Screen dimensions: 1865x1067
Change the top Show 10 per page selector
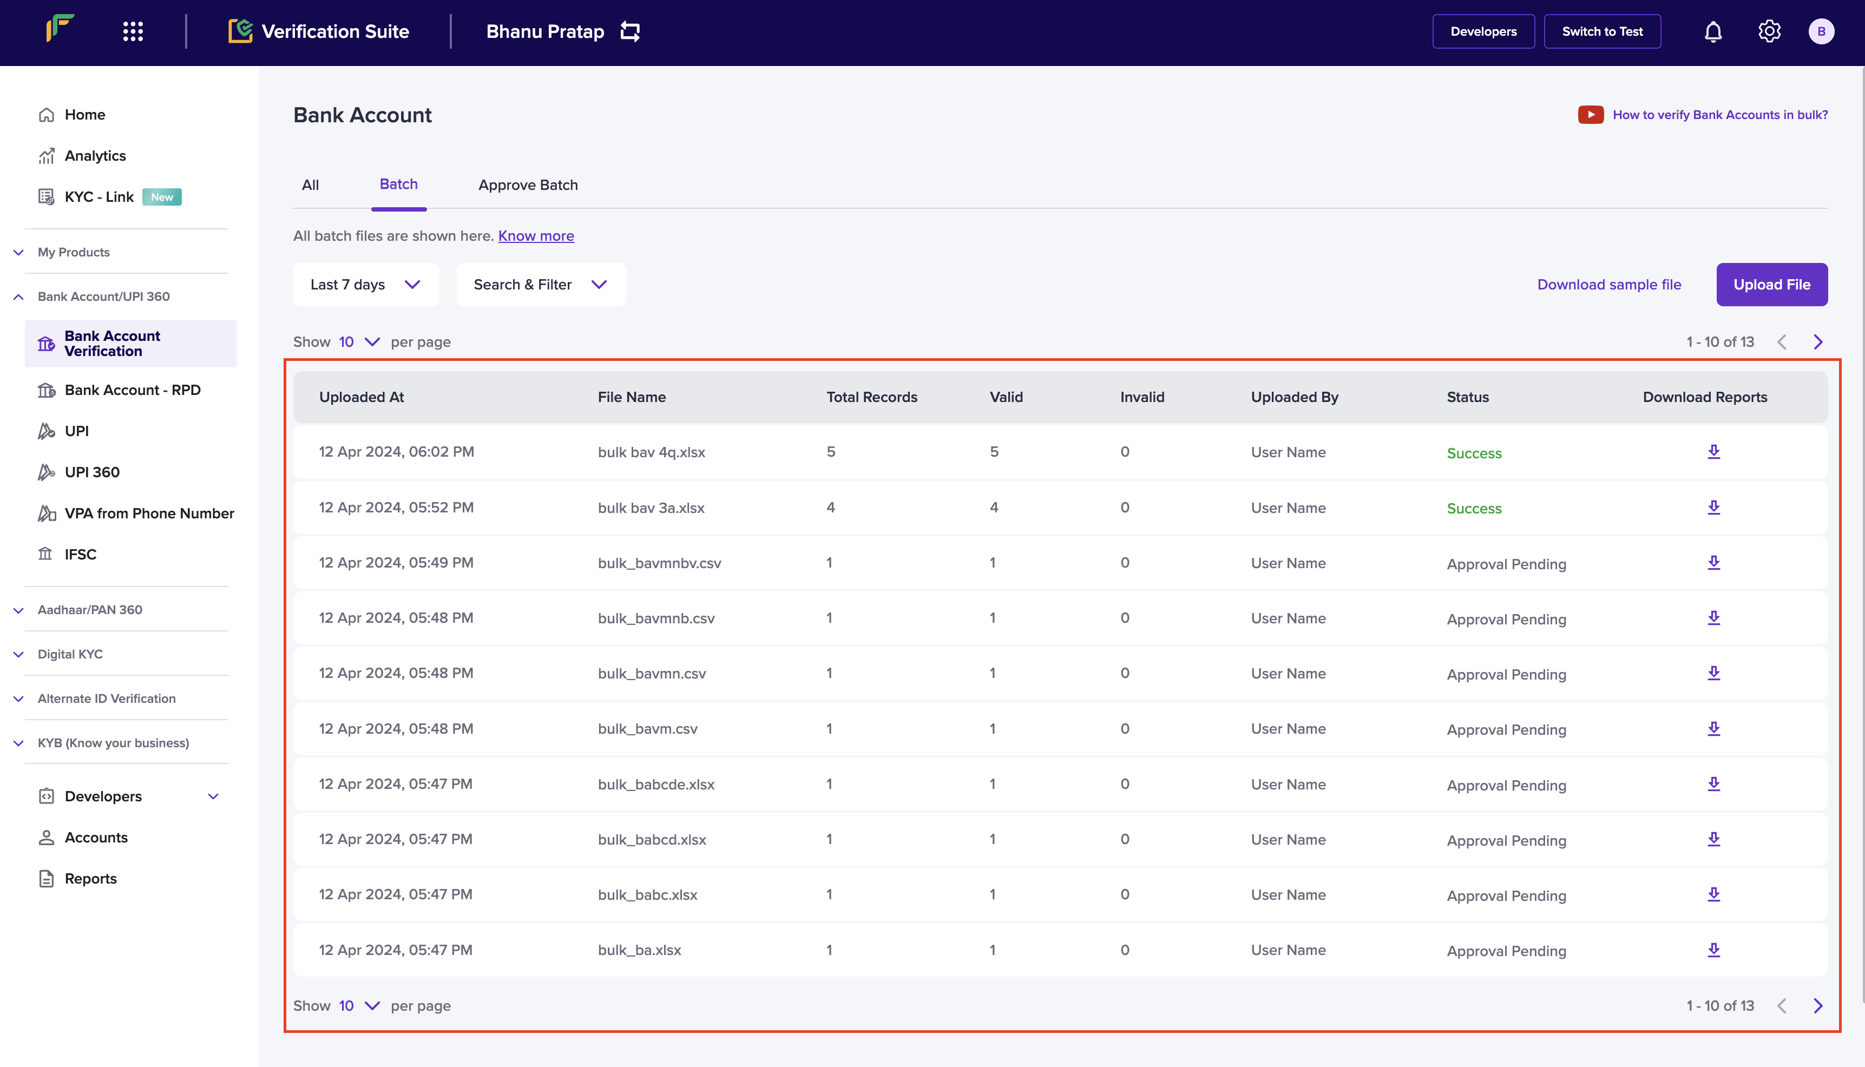[x=359, y=341]
